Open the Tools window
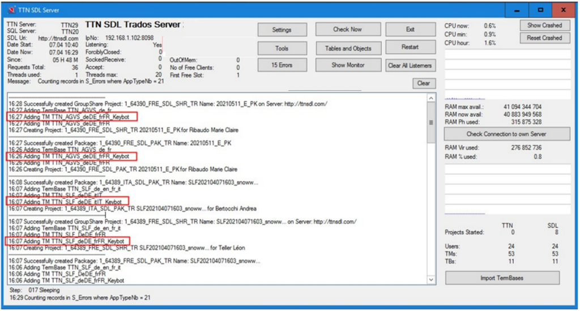 [282, 48]
